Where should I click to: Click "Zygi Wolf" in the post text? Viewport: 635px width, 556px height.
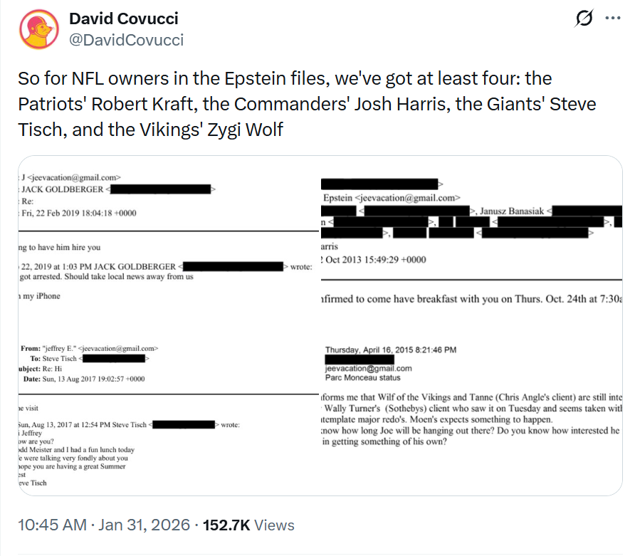(x=245, y=130)
